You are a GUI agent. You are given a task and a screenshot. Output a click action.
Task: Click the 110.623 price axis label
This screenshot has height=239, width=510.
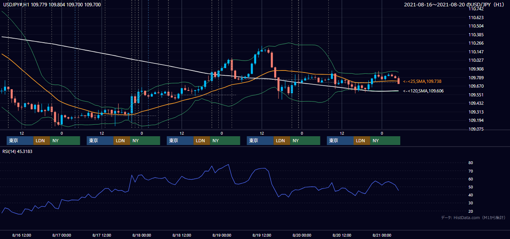point(476,18)
